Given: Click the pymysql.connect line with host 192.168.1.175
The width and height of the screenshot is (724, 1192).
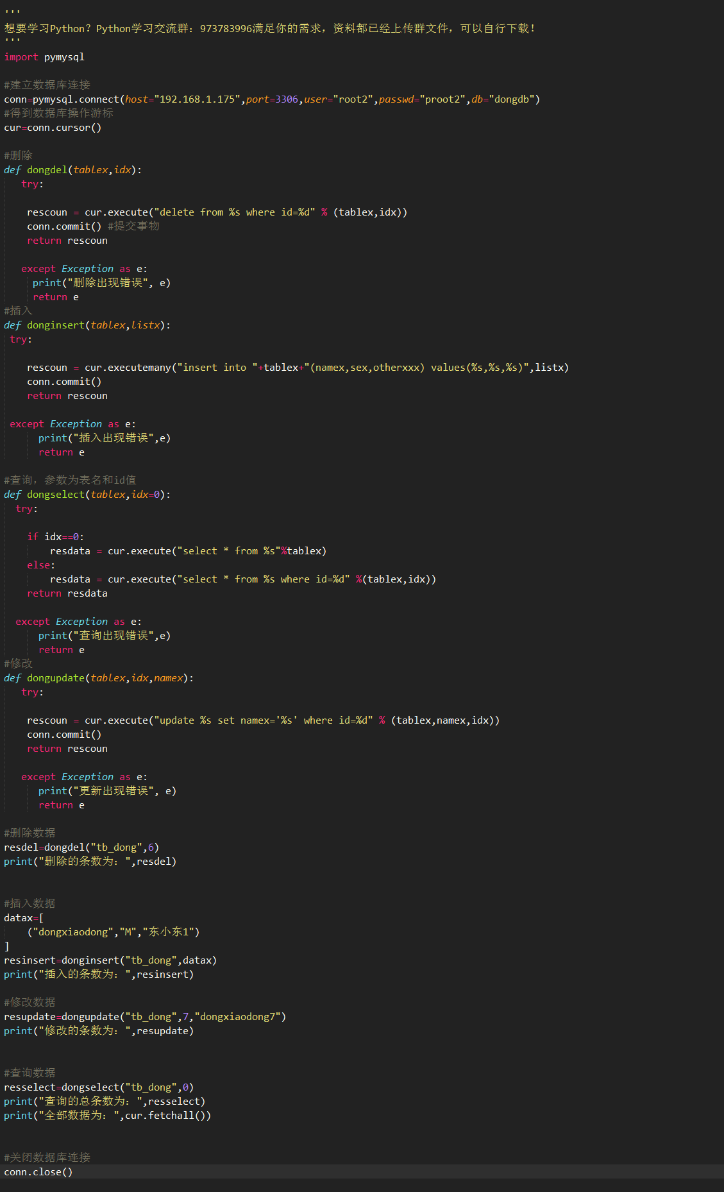Looking at the screenshot, I should (x=272, y=99).
